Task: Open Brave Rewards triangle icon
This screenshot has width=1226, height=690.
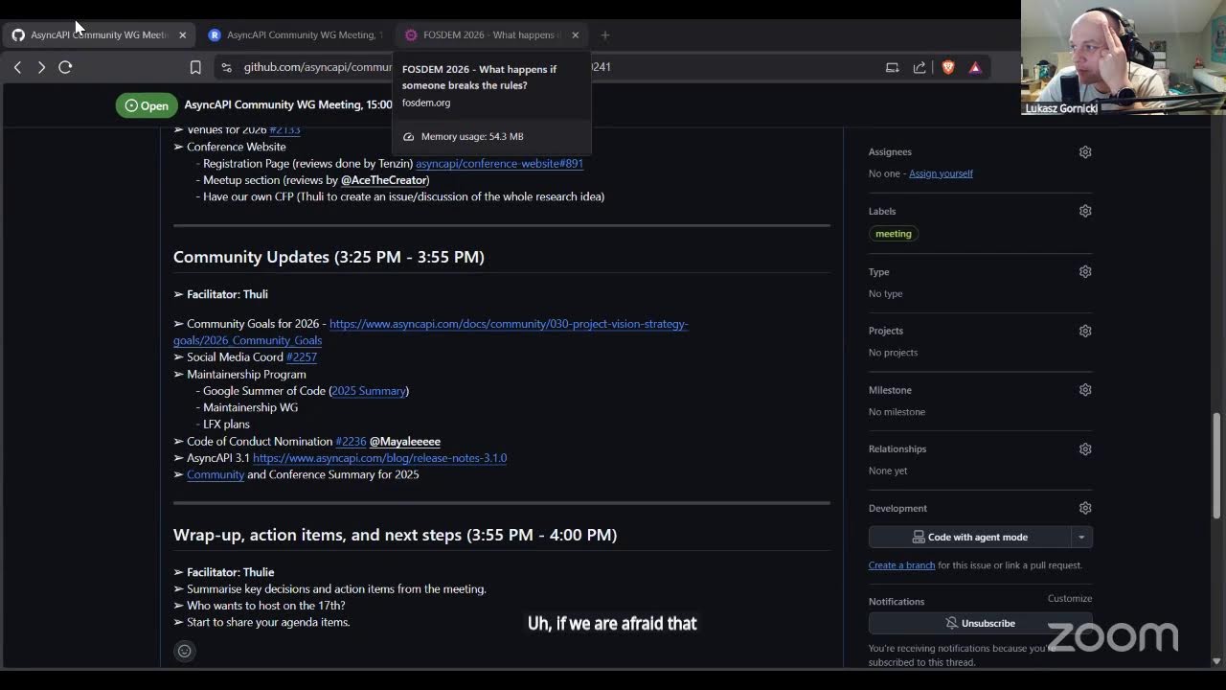Action: pyautogui.click(x=975, y=67)
